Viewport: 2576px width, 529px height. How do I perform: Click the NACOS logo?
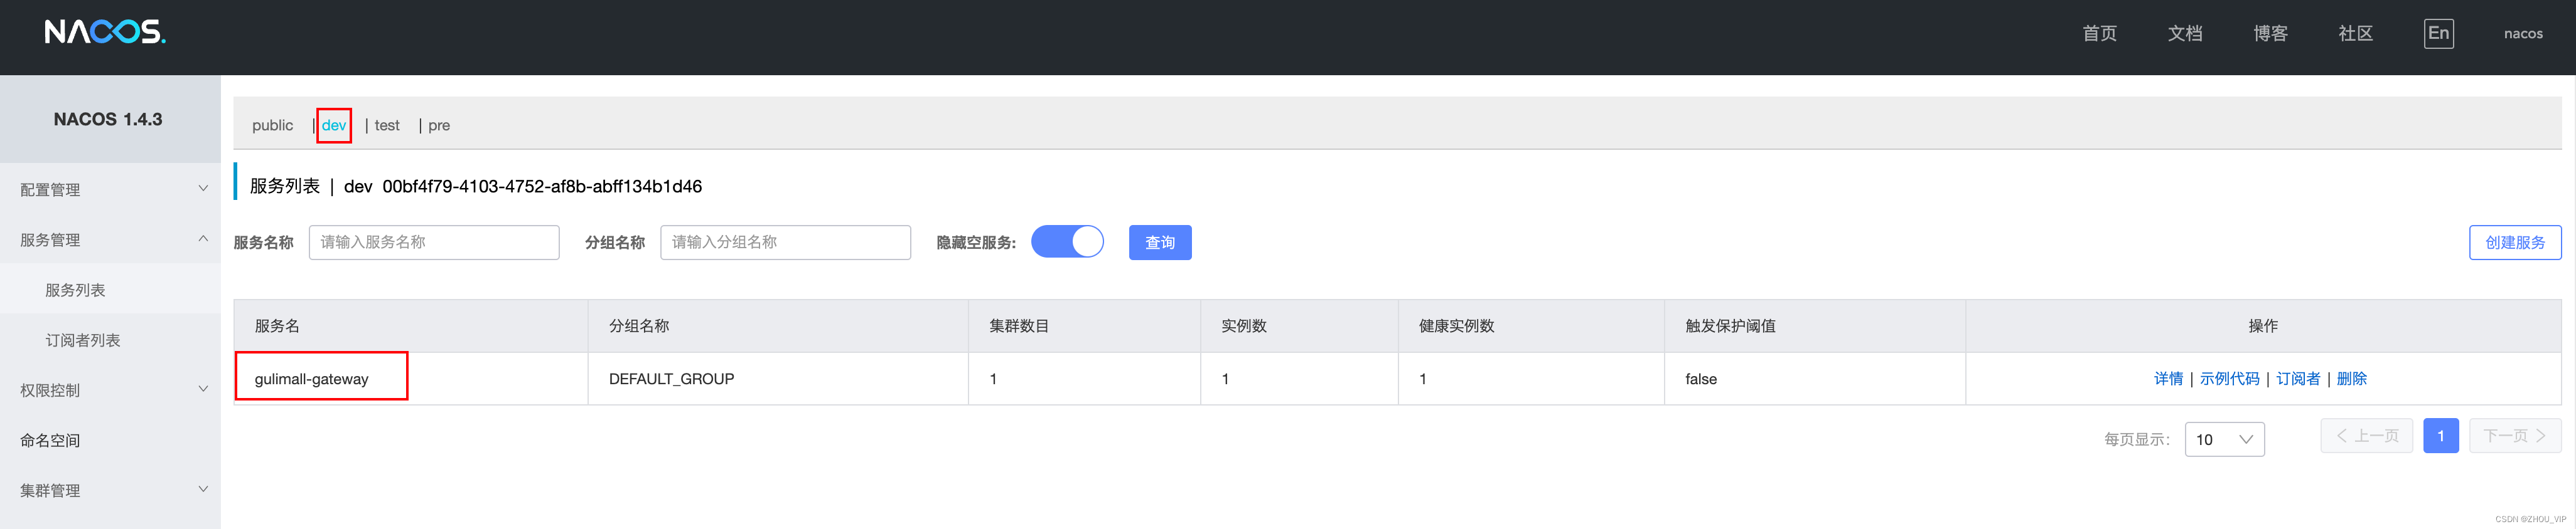(105, 32)
